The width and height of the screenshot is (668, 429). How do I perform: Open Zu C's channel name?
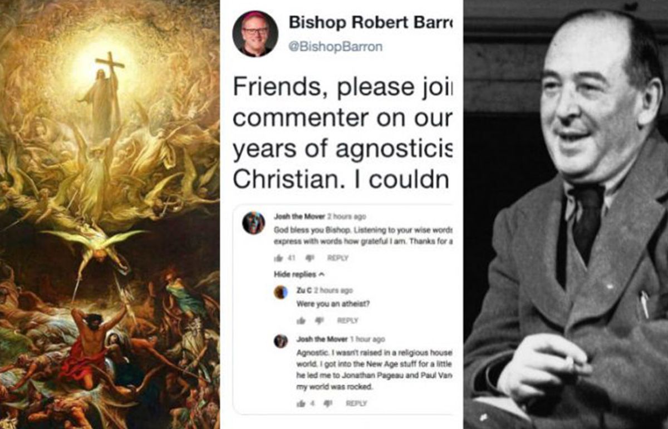coord(305,290)
